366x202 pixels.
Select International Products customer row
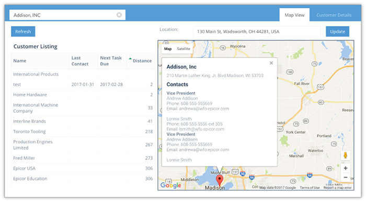click(83, 74)
